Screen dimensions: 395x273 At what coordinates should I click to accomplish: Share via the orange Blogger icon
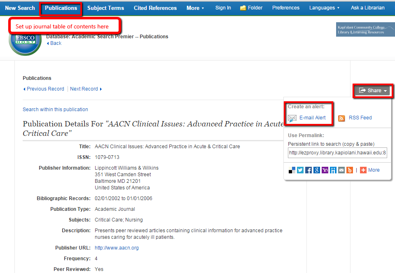click(x=350, y=170)
